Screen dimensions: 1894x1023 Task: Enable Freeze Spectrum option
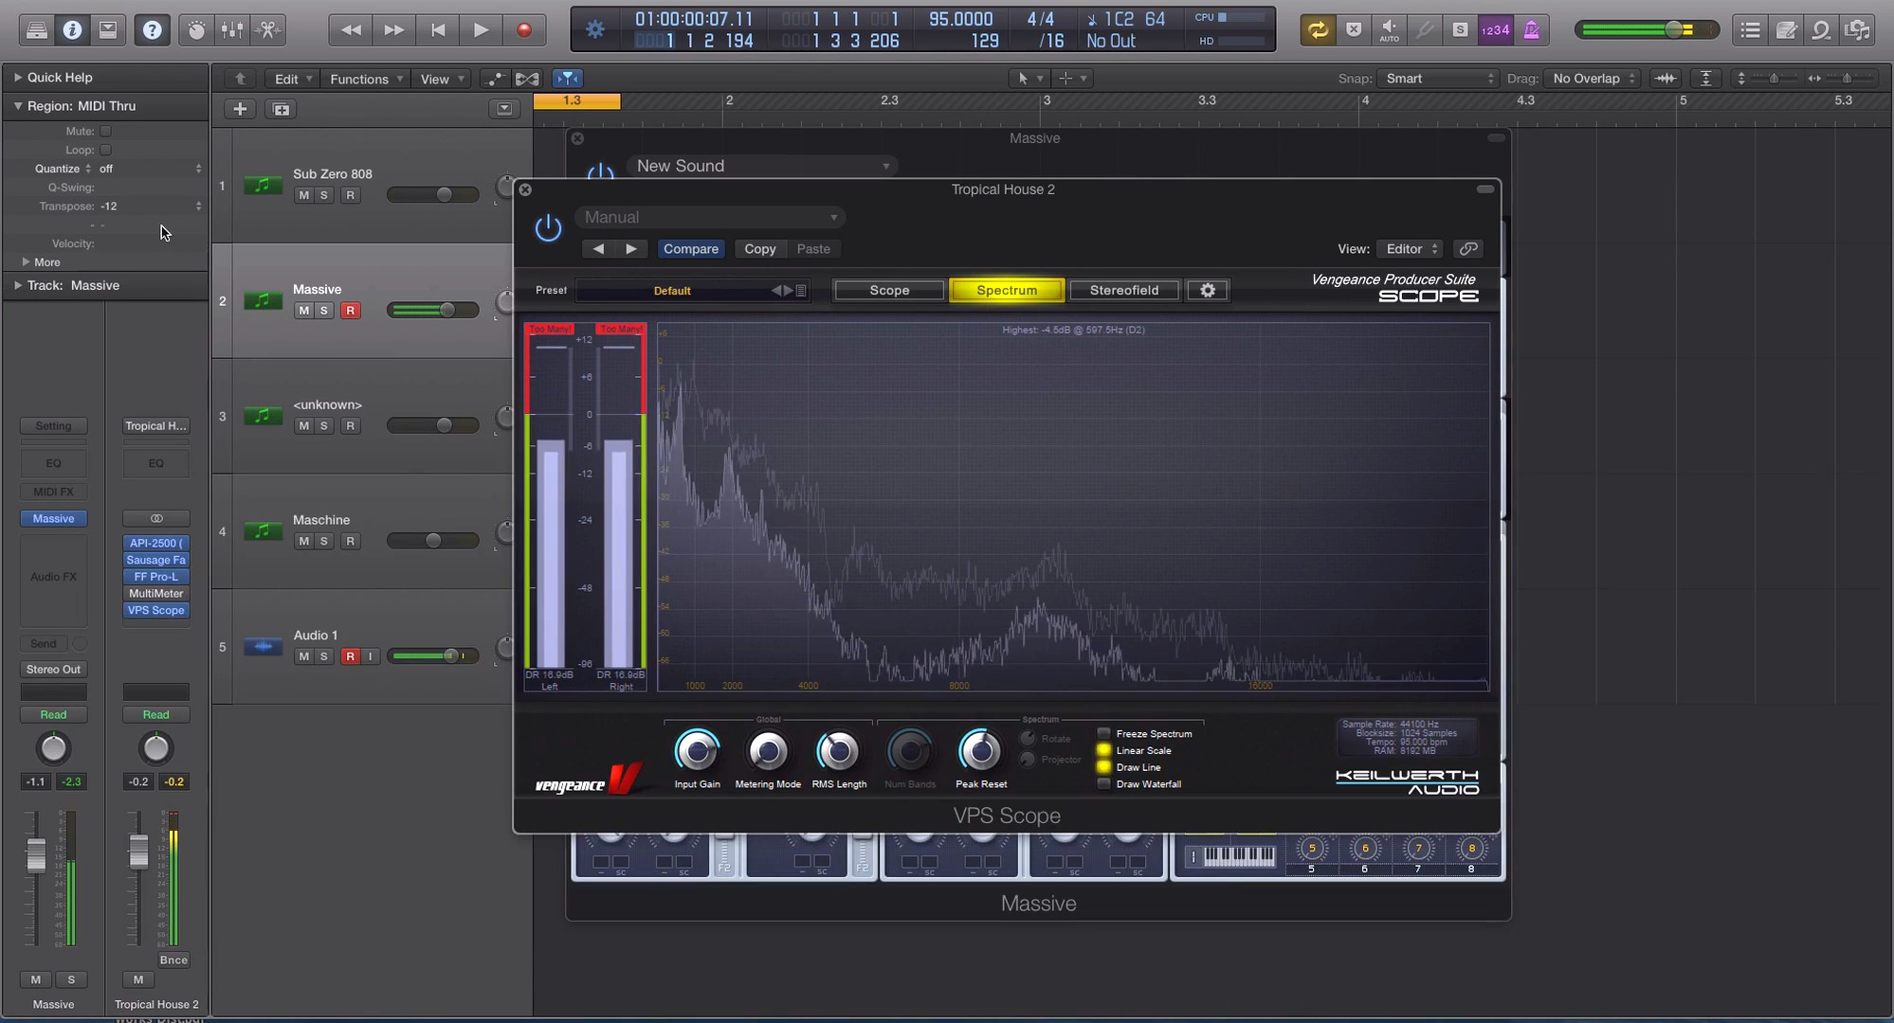point(1103,733)
